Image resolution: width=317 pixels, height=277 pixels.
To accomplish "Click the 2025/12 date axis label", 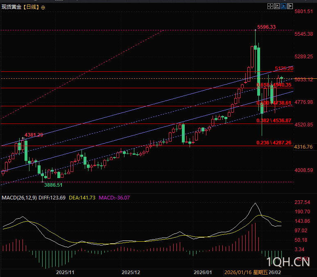I will pyautogui.click(x=131, y=272).
